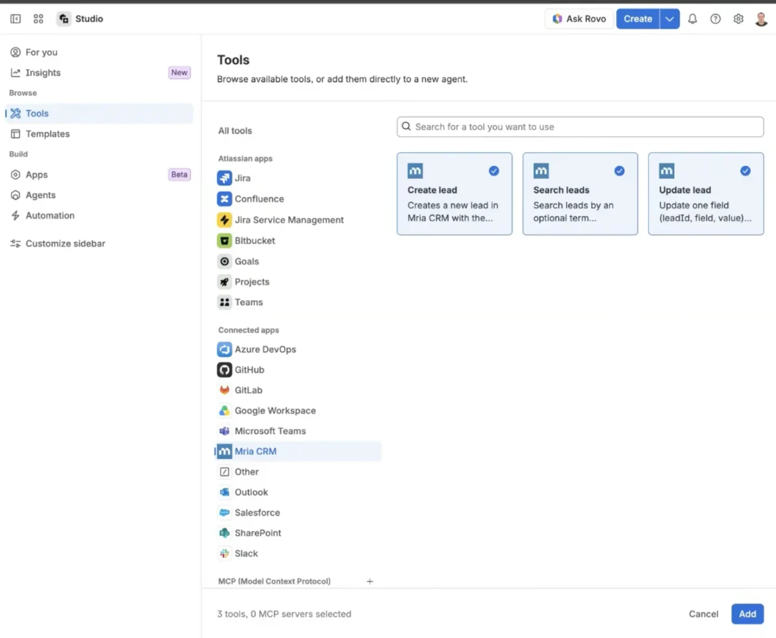Open Templates in sidebar

click(x=100, y=134)
